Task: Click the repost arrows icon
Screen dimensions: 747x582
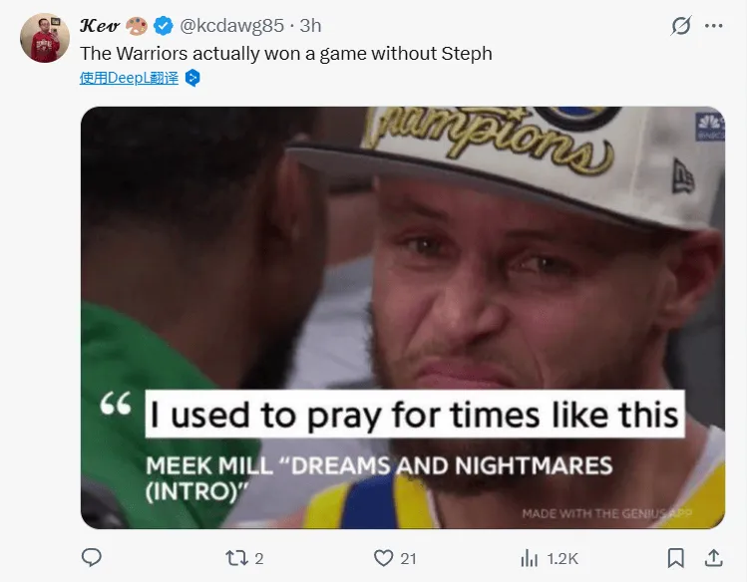Action: tap(236, 558)
